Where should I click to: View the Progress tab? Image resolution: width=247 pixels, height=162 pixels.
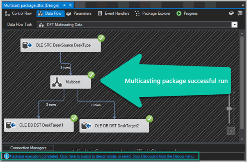(x=187, y=14)
